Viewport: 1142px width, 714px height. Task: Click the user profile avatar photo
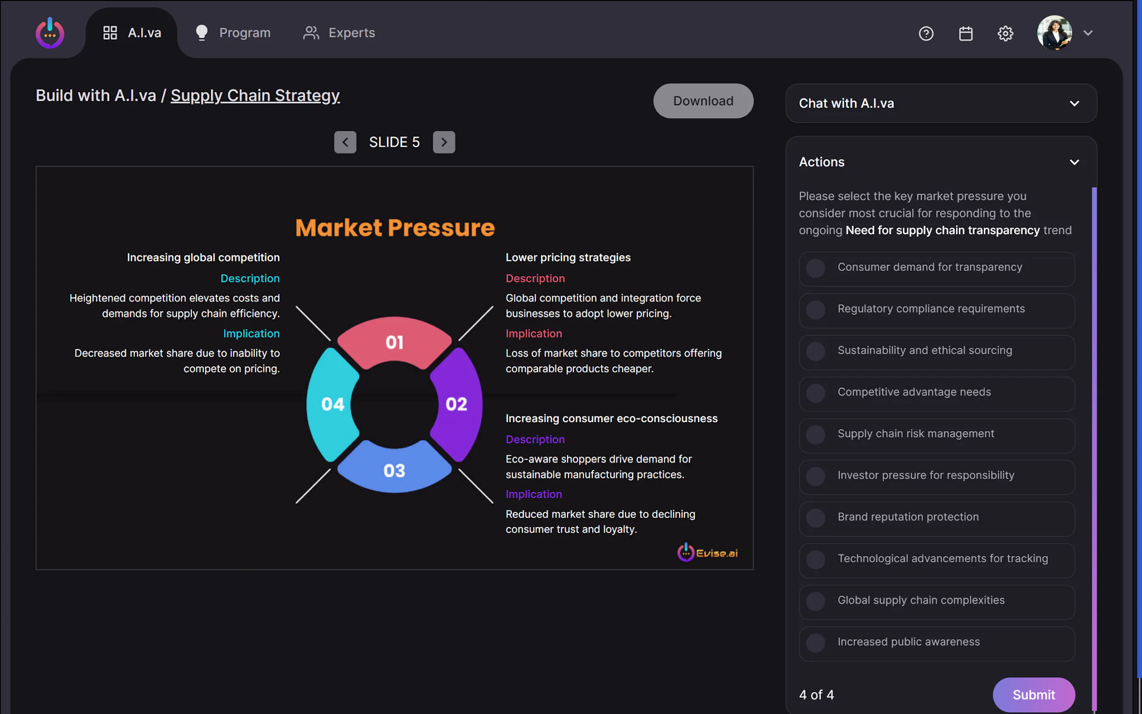coord(1054,32)
